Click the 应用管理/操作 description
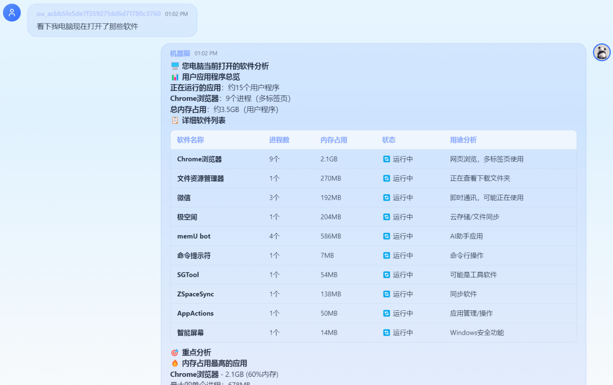The image size is (613, 385). (x=471, y=313)
